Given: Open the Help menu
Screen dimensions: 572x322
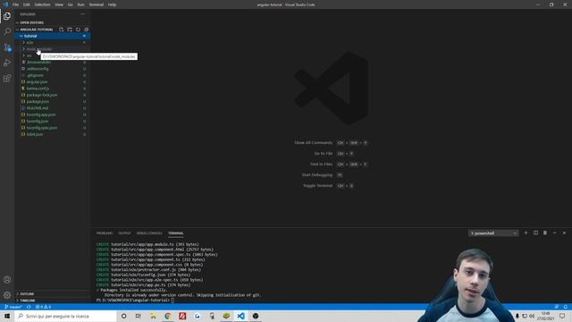Looking at the screenshot, I should (113, 4).
